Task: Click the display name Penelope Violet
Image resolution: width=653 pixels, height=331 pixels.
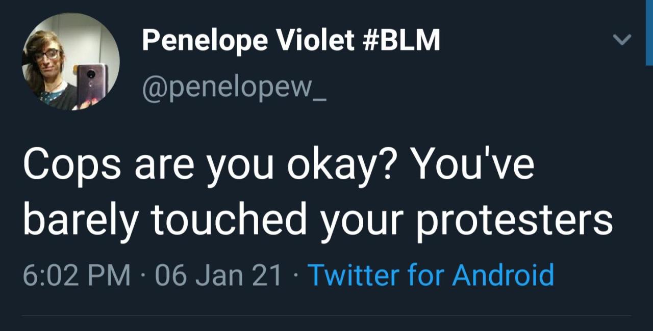Action: coord(247,40)
